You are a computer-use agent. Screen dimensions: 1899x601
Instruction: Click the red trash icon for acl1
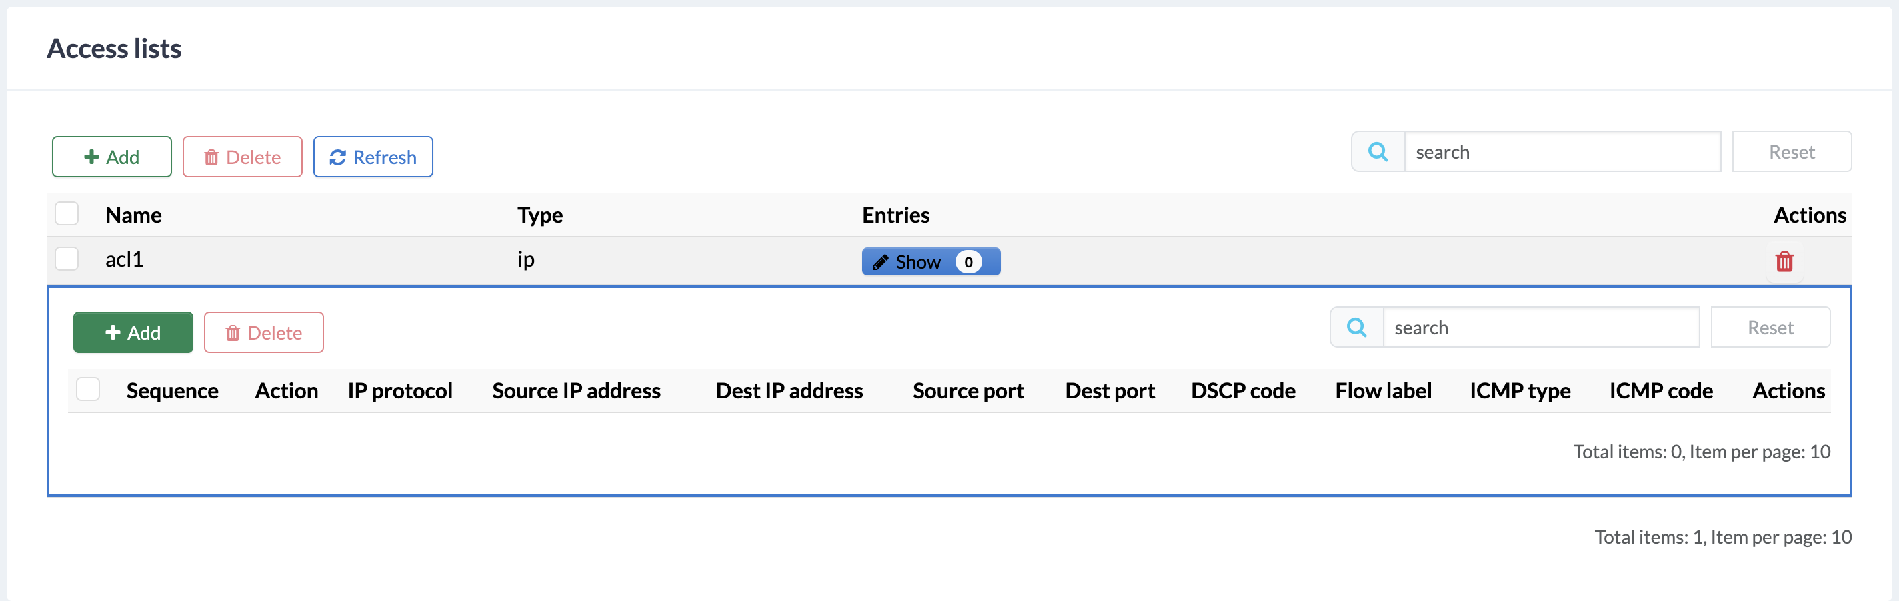click(1784, 261)
